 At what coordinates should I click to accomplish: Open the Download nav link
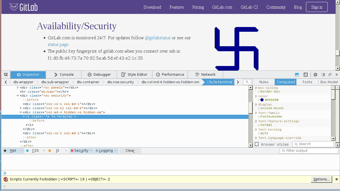152,7
